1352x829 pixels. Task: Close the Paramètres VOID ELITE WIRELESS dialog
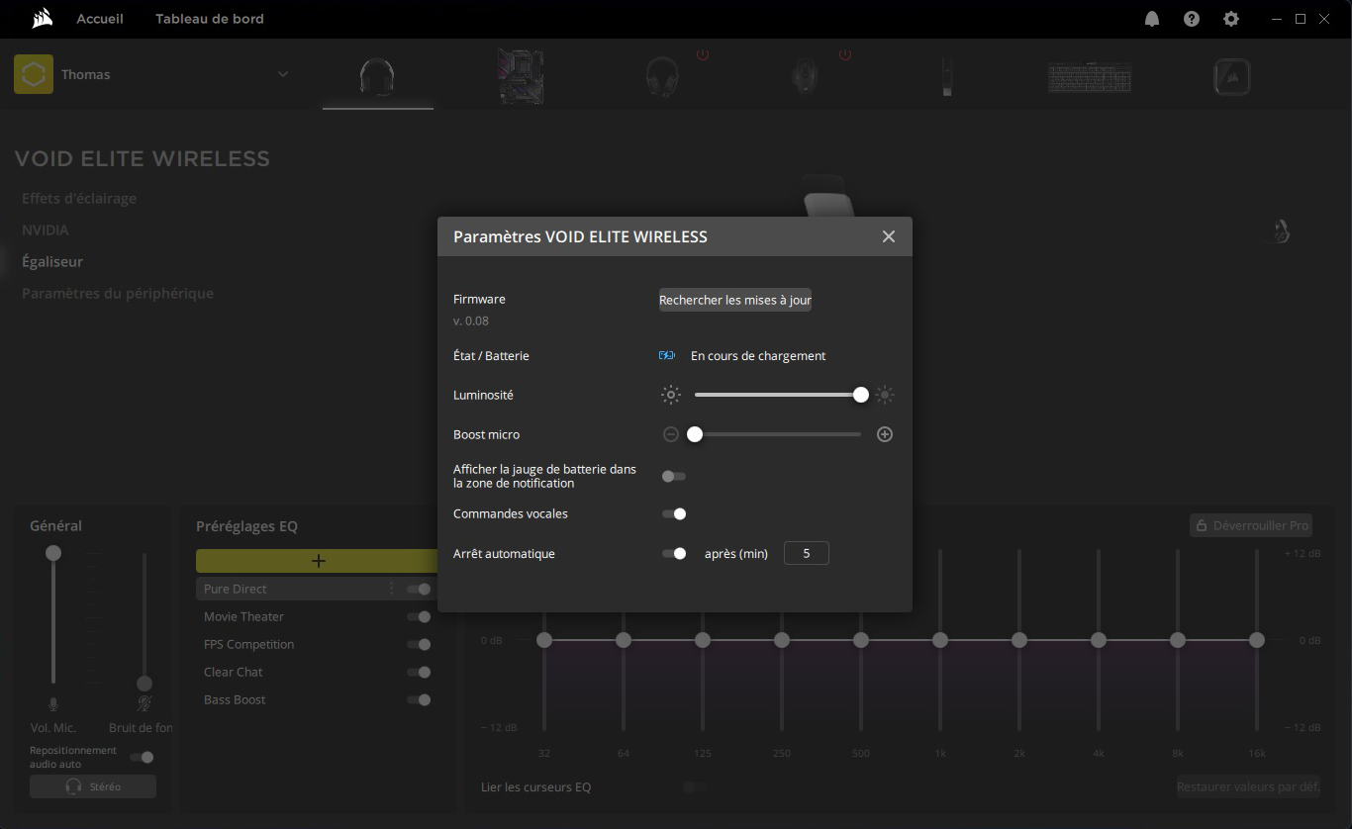click(x=889, y=236)
